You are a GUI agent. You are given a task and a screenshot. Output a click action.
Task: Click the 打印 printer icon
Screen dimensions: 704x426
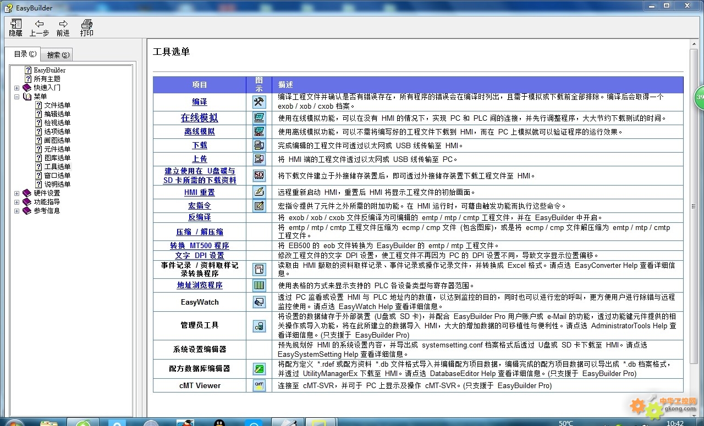tap(86, 24)
